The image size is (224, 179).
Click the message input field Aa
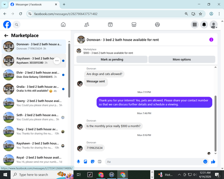coord(154,162)
